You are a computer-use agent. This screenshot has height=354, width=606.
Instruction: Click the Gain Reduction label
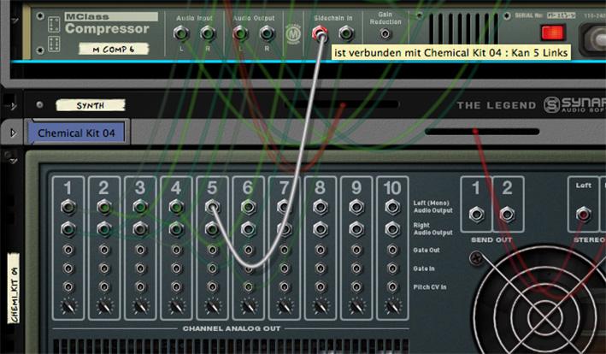(385, 18)
